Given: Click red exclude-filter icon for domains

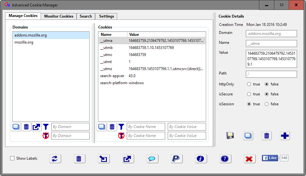Looking at the screenshot, I should [46, 136].
